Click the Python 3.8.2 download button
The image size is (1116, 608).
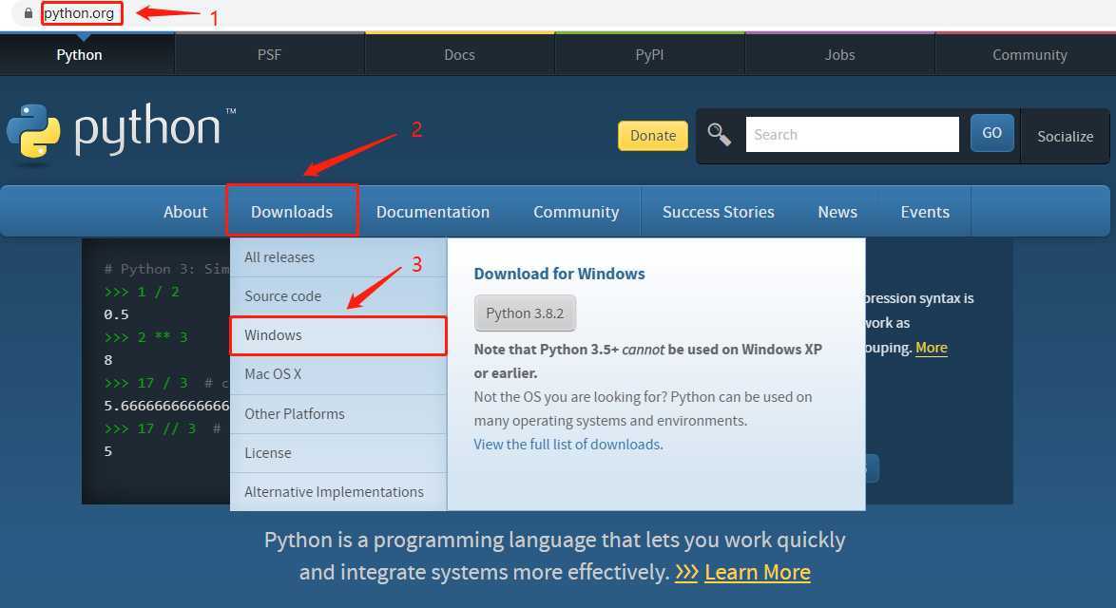[525, 313]
